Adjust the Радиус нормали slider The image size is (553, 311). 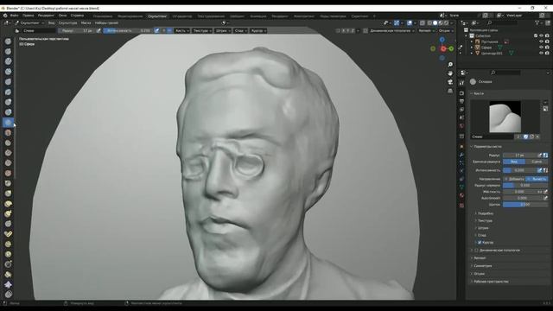pyautogui.click(x=525, y=186)
